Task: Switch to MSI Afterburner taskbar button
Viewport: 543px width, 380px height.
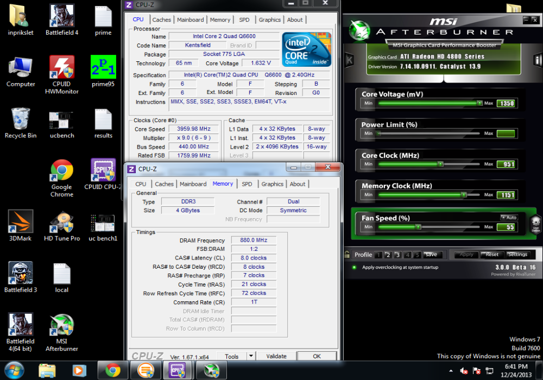Action: coord(211,371)
